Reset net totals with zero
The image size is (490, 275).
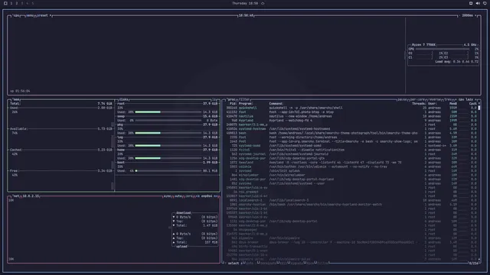pyautogui.click(x=189, y=196)
